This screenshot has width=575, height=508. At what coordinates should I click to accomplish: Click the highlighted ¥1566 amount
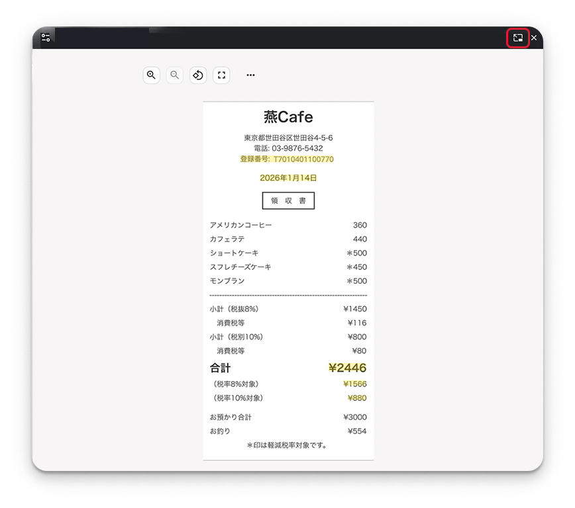tap(354, 384)
